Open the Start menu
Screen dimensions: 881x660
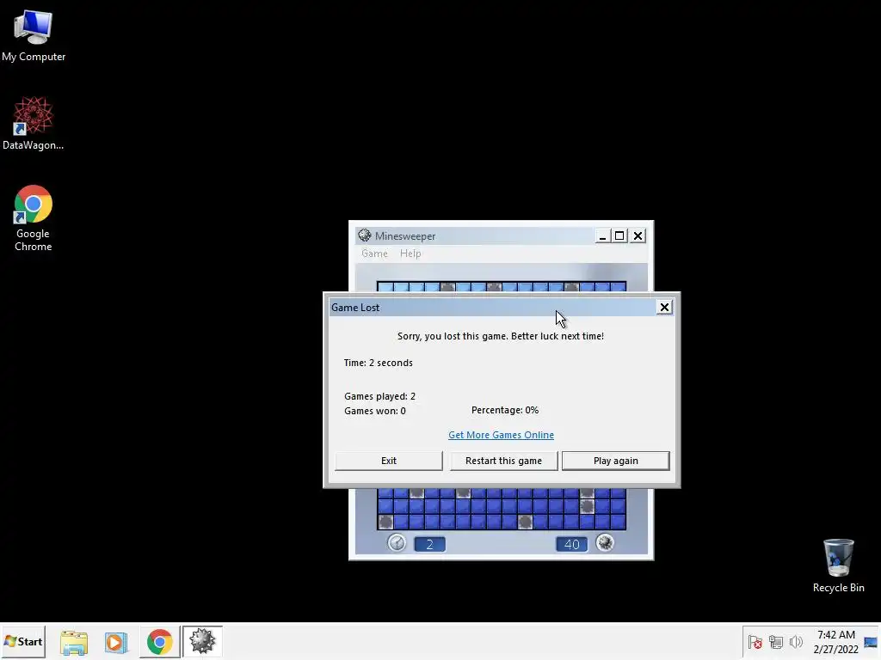[23, 641]
